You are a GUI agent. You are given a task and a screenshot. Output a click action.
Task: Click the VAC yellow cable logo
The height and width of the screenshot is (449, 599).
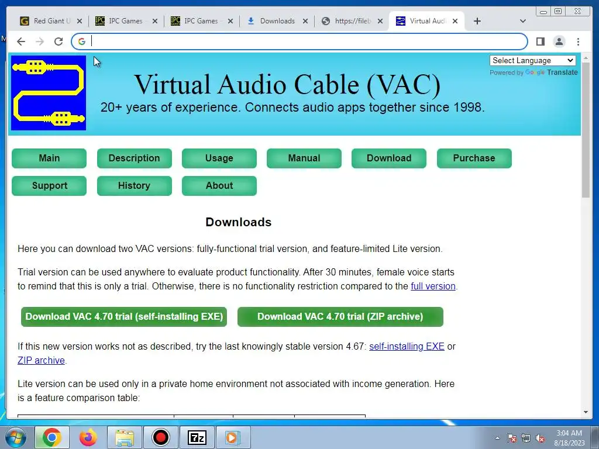pyautogui.click(x=49, y=93)
